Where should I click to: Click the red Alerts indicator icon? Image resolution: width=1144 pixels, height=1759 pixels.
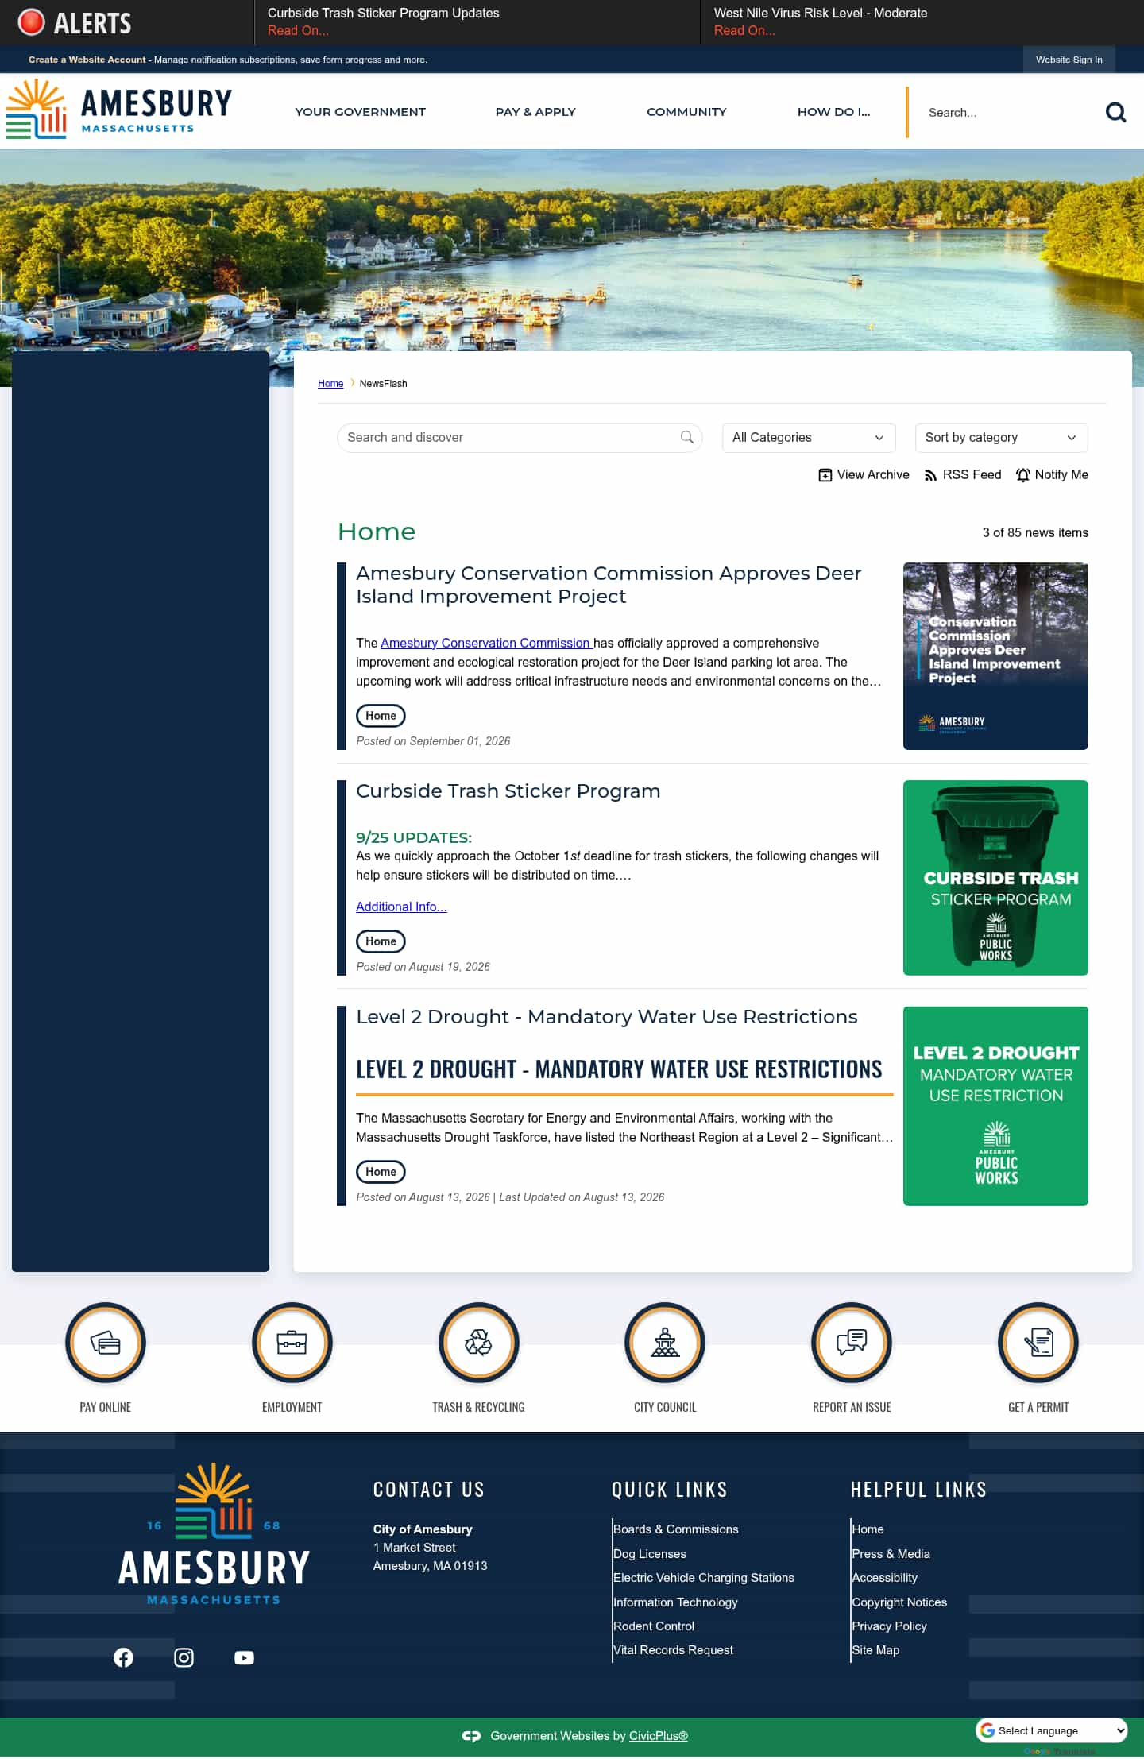(31, 22)
